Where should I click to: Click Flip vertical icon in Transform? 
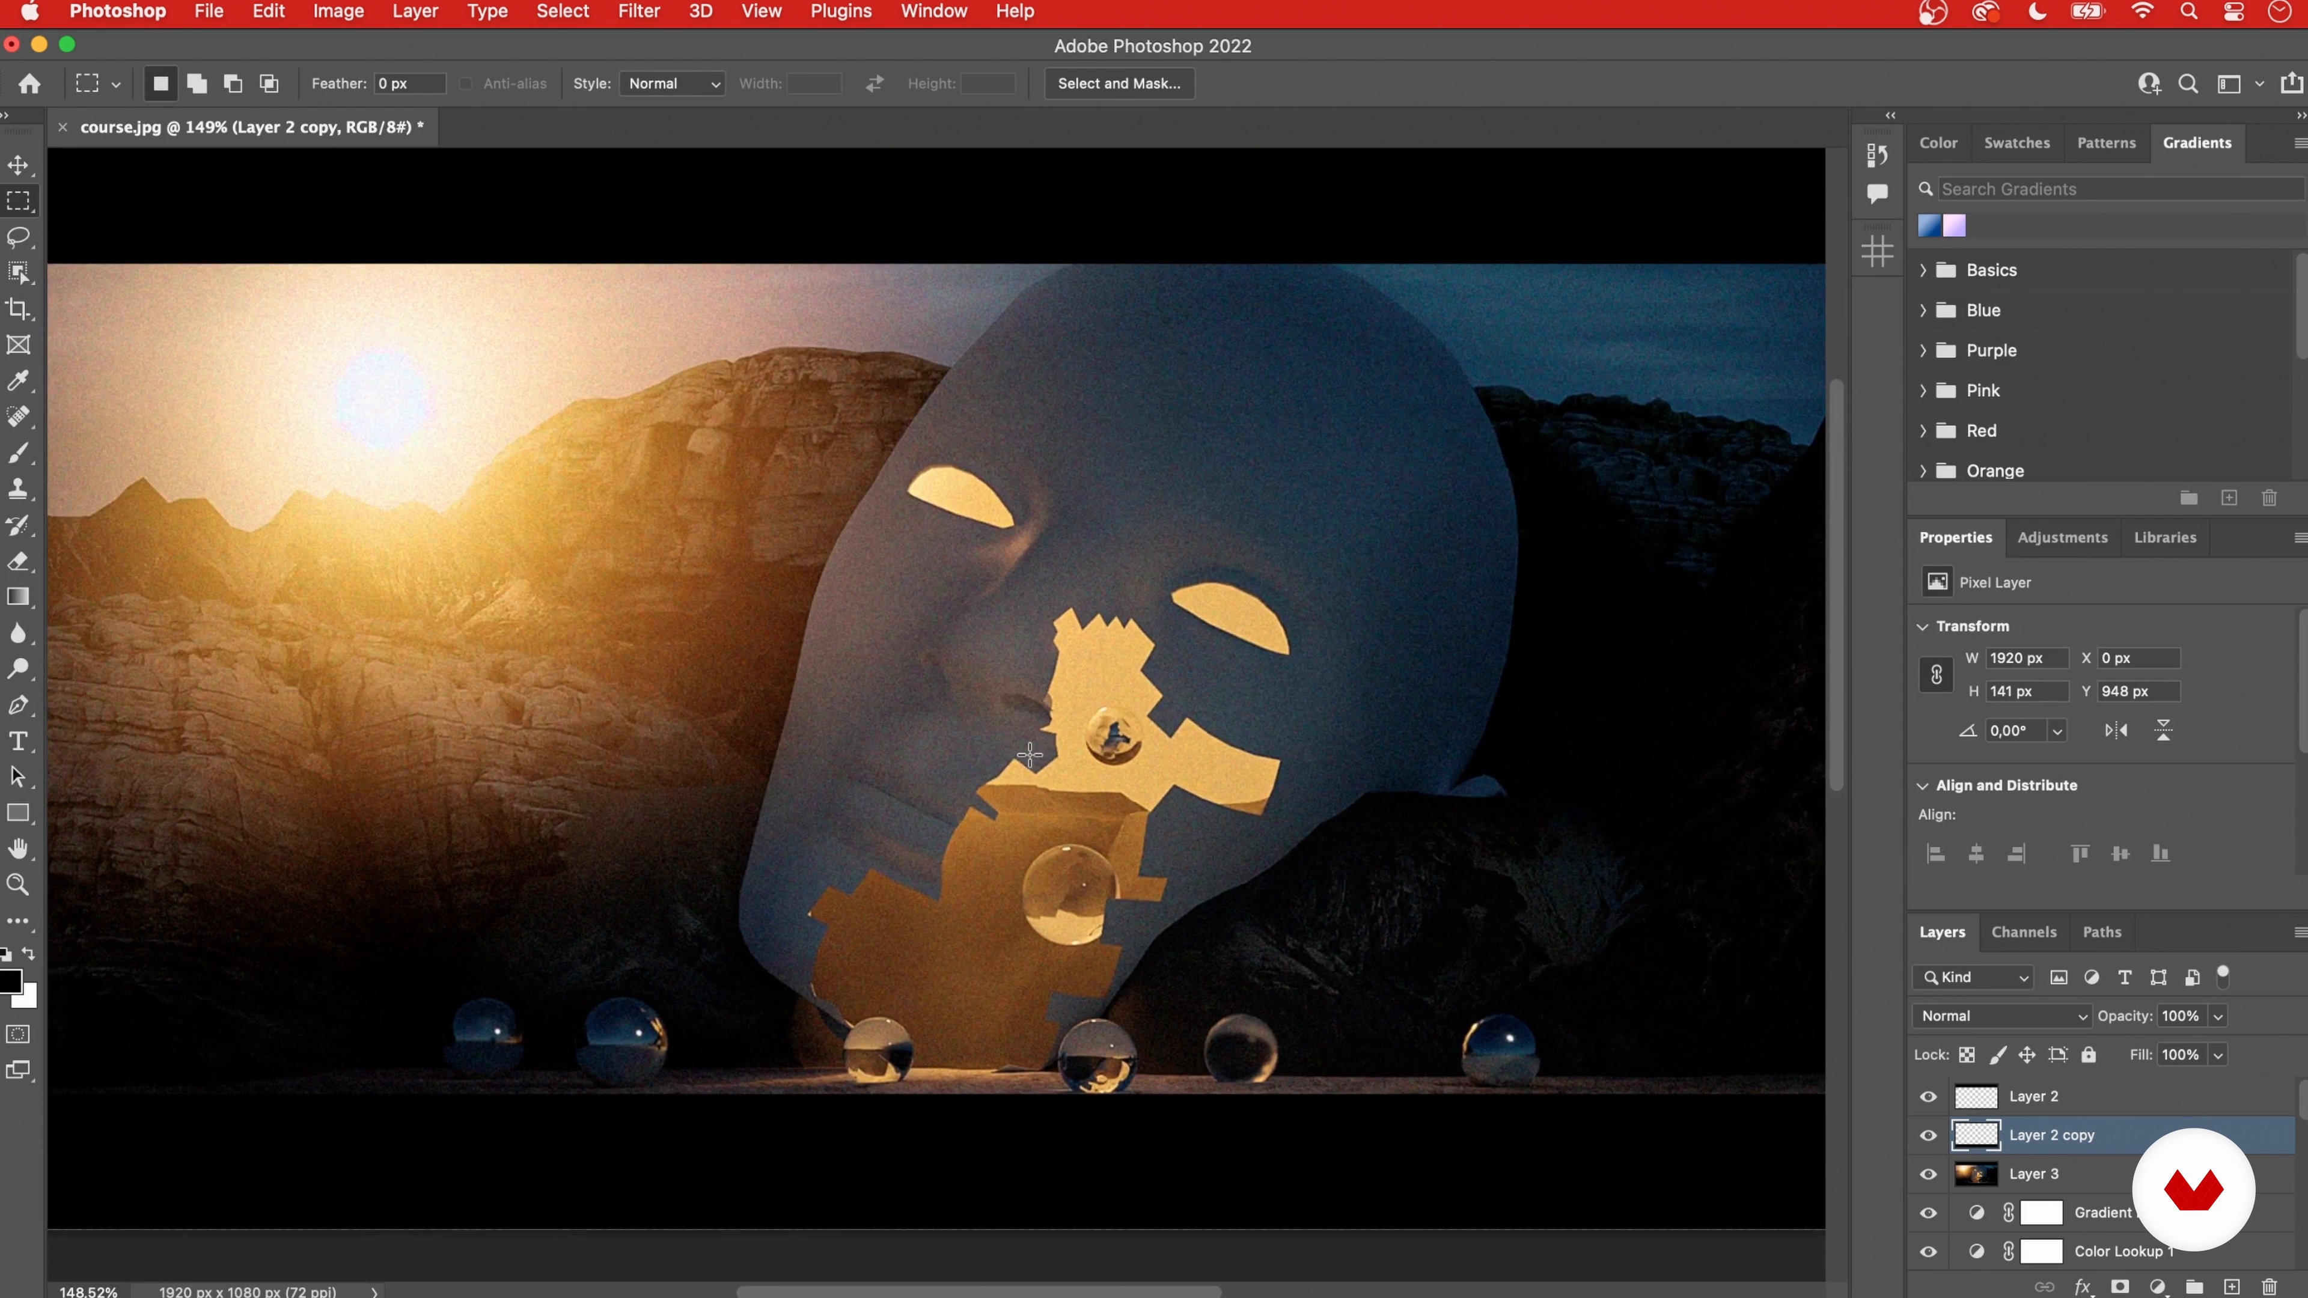2163,730
